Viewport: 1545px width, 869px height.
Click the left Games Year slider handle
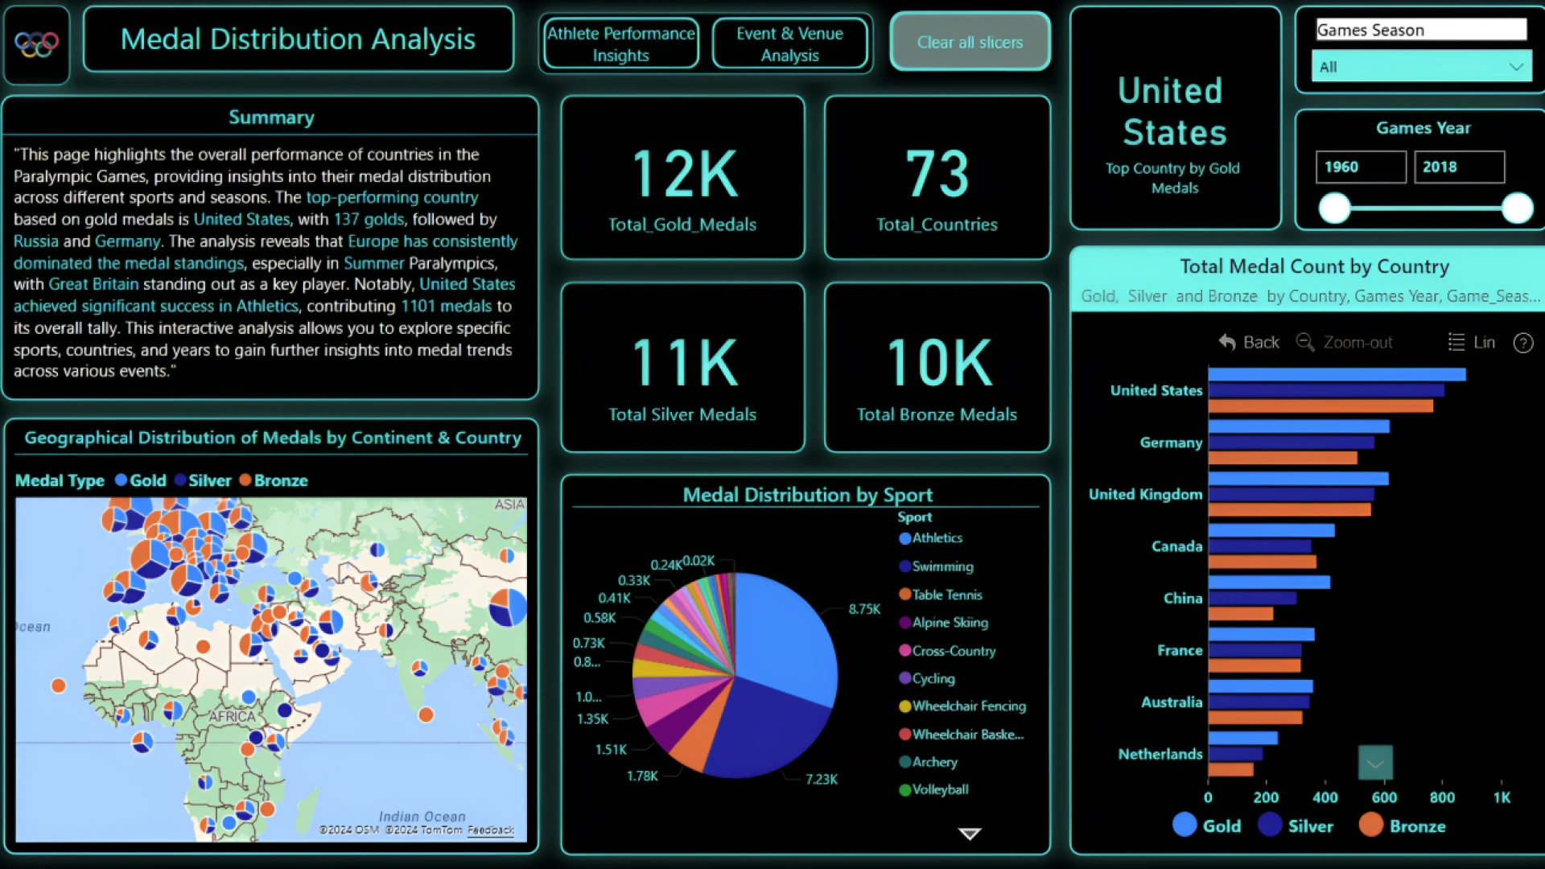pyautogui.click(x=1334, y=208)
